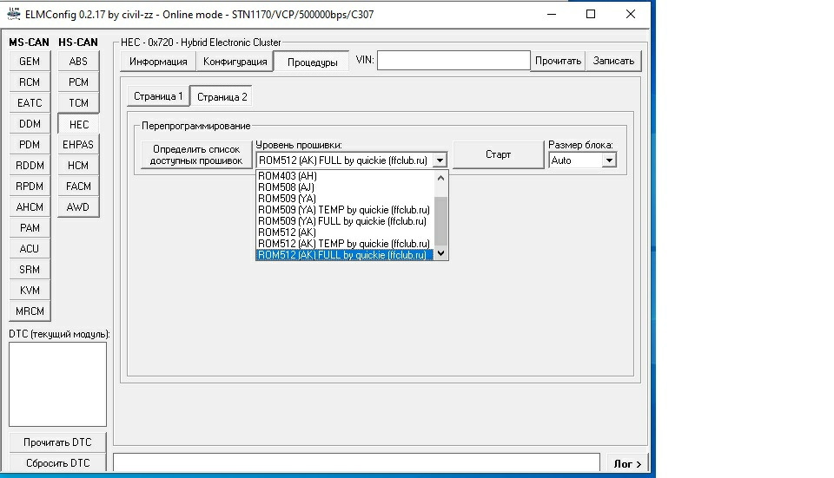Image resolution: width=834 pixels, height=478 pixels.
Task: Click Сбросить DTC button
Action: [57, 463]
